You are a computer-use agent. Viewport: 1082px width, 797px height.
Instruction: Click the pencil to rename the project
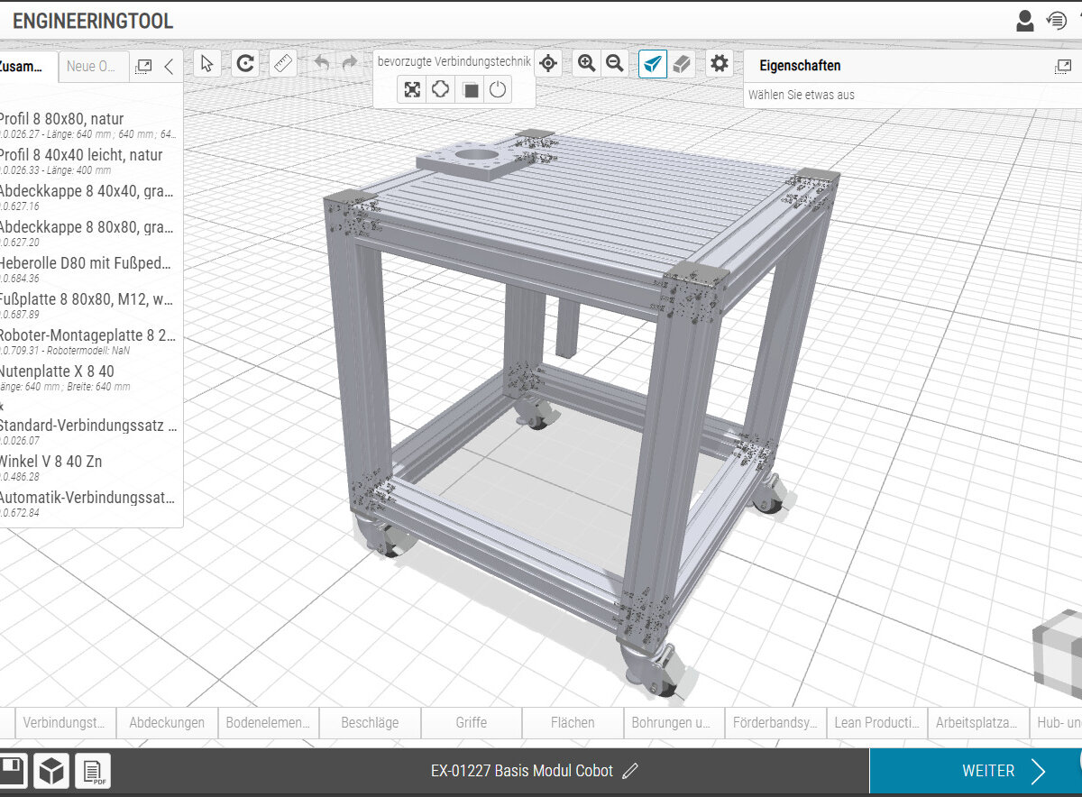coord(630,771)
